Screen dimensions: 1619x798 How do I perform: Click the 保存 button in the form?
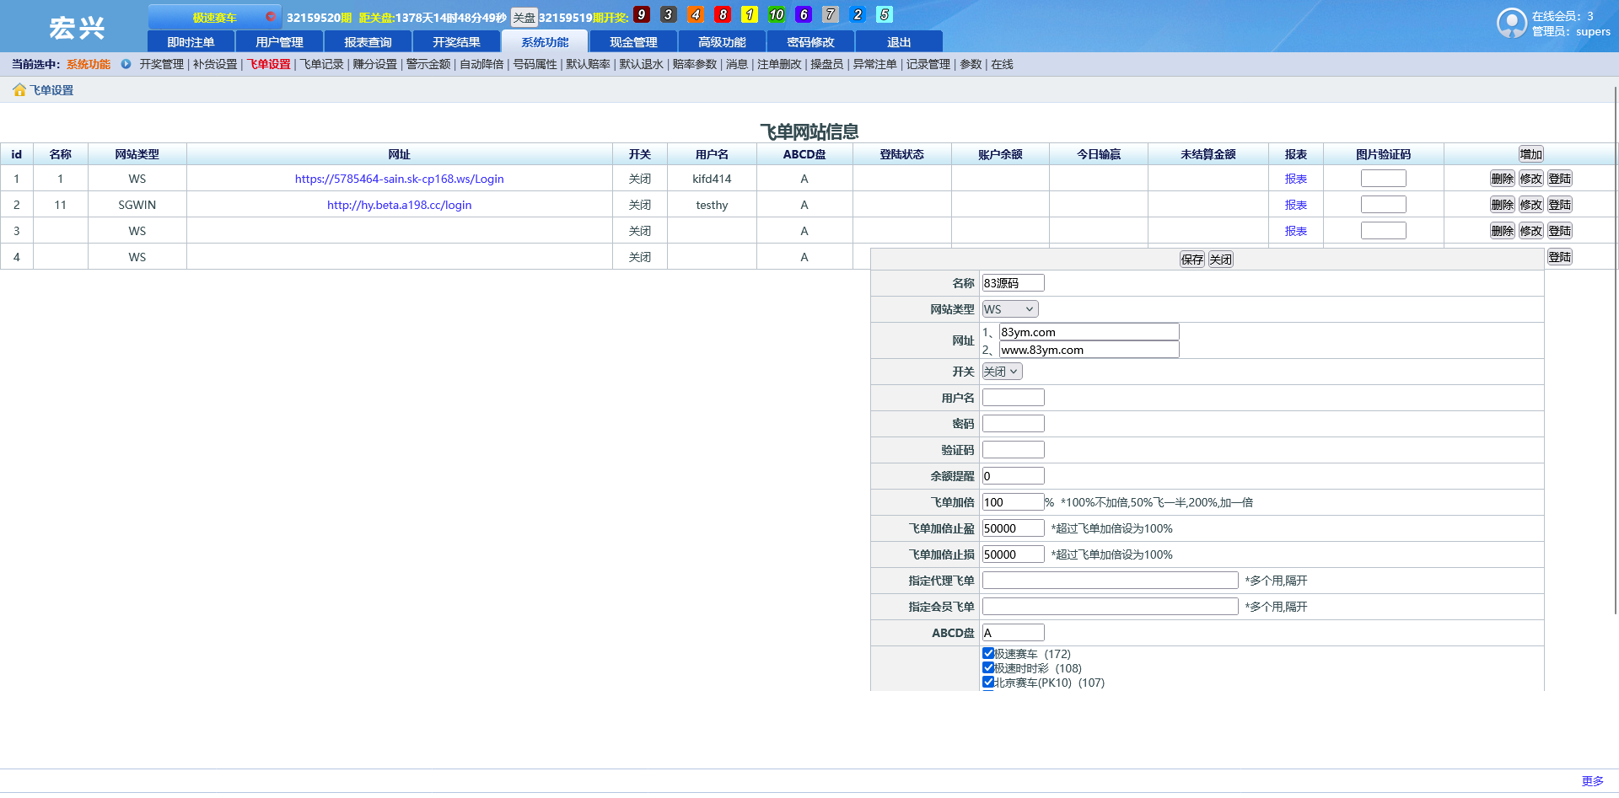(1192, 260)
